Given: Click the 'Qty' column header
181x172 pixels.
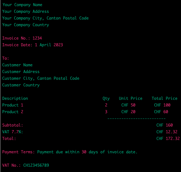Looking at the screenshot, I should [x=106, y=98].
